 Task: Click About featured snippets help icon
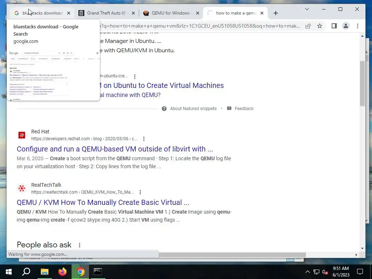point(164,109)
